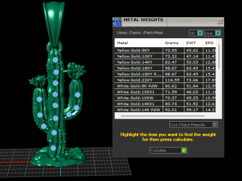The height and width of the screenshot is (181, 242).
Task: Select the White Gold:9K PdW row
Action: click(x=165, y=86)
